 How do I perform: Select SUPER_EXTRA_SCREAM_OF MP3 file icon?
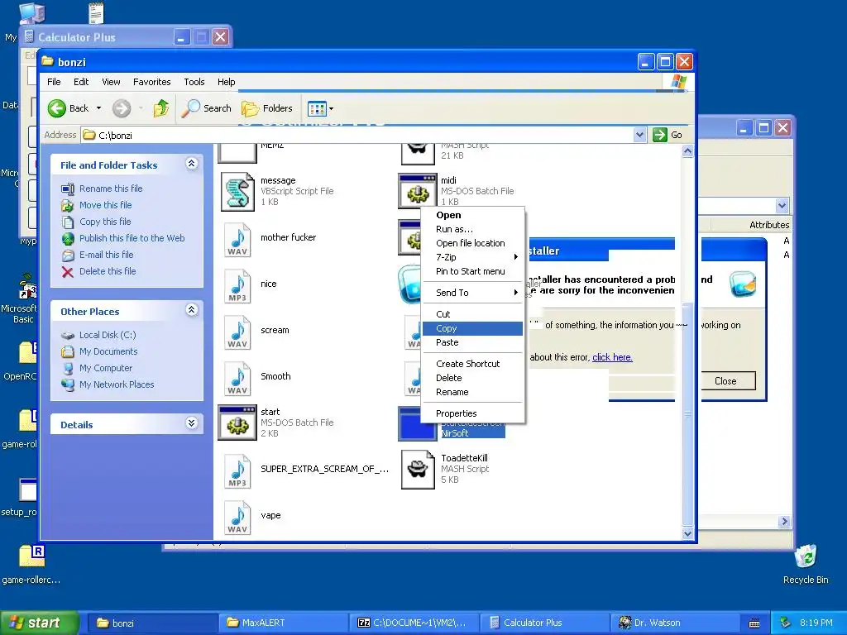click(237, 471)
